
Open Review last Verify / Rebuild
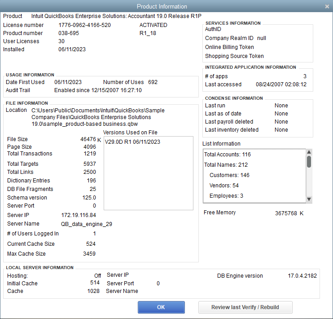click(x=245, y=307)
